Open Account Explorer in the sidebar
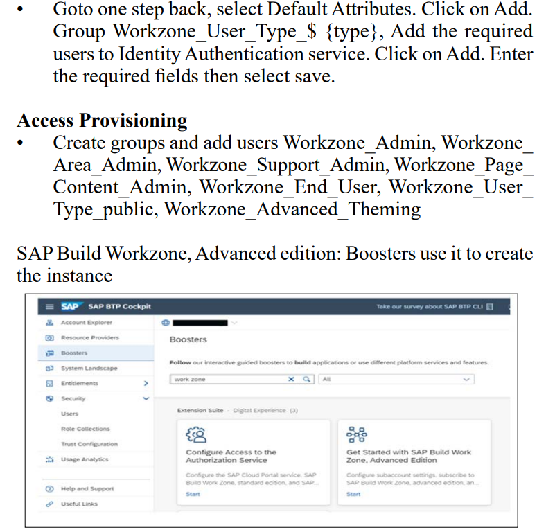The width and height of the screenshot is (546, 532). click(87, 323)
